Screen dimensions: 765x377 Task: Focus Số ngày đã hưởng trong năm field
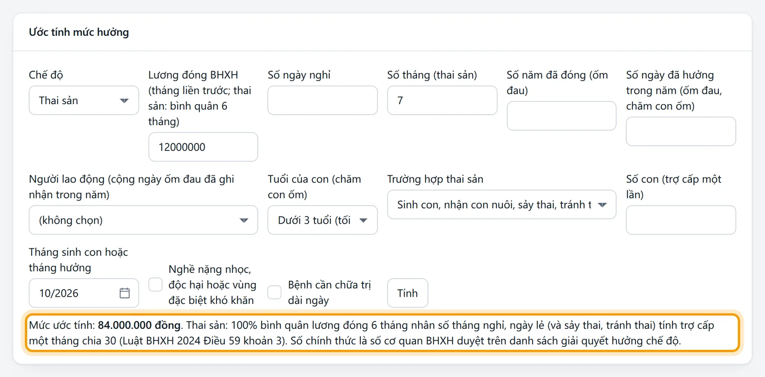[681, 131]
